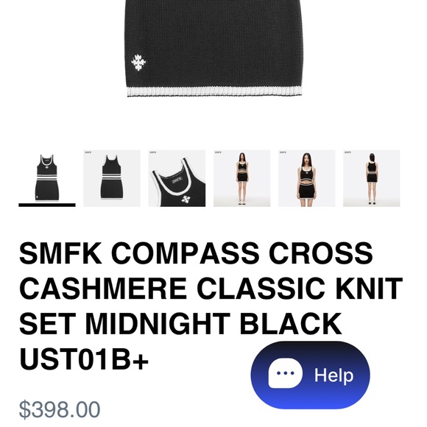Click the $398.00 price
The height and width of the screenshot is (427, 427).
click(60, 409)
